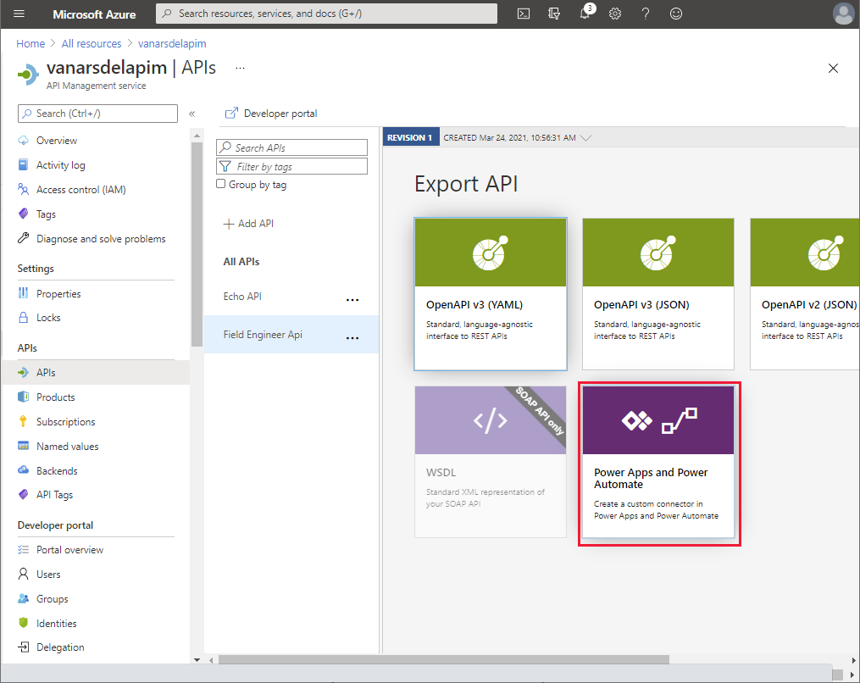
Task: Open portal settings gear
Action: (x=615, y=14)
